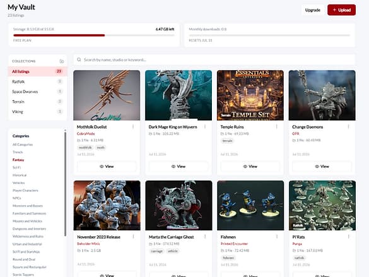
Task: Open Marta the Carriage Ghost thumbnail
Action: click(x=179, y=206)
